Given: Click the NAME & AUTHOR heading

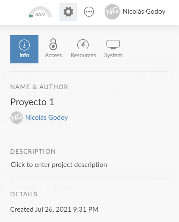Looking at the screenshot, I should point(39,87).
